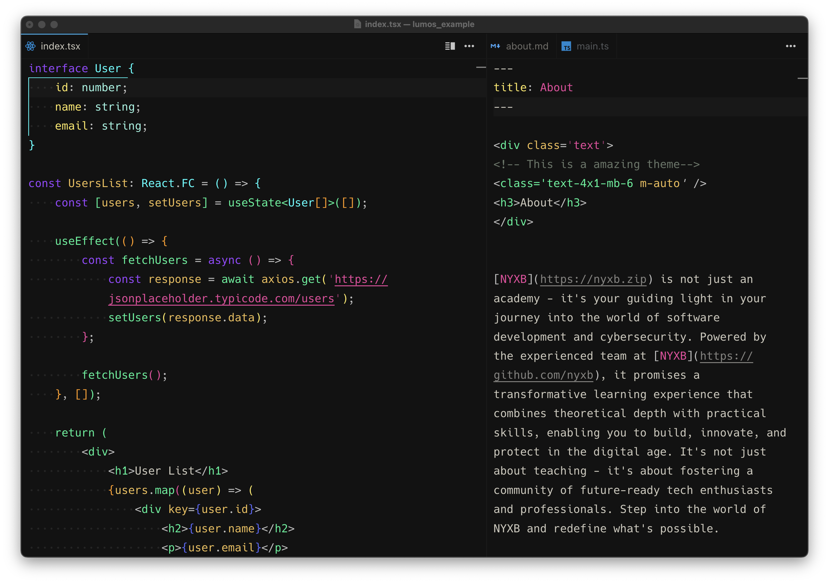Open the https://nyxb.zip link

coord(593,280)
